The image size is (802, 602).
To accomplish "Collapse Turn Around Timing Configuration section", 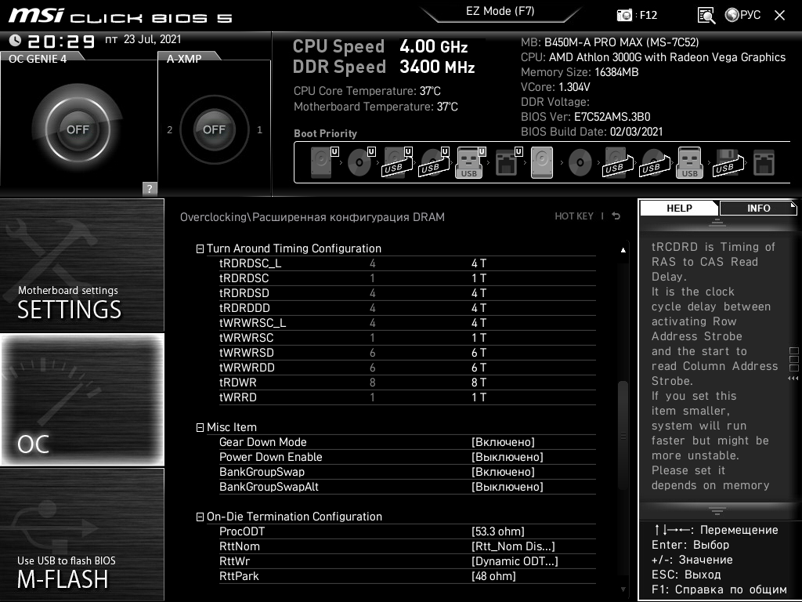I will [x=200, y=248].
